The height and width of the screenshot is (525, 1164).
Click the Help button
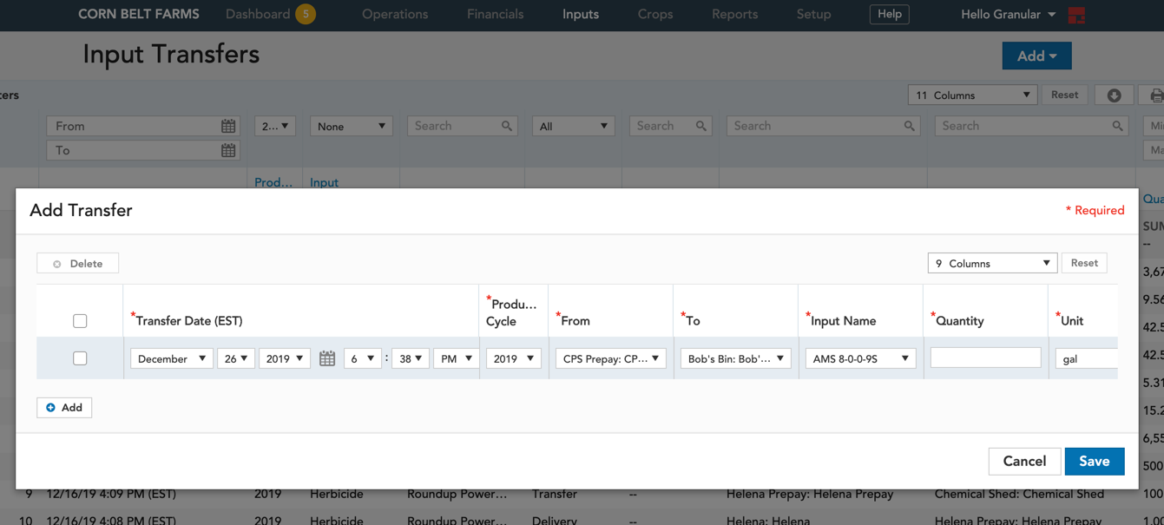(890, 14)
